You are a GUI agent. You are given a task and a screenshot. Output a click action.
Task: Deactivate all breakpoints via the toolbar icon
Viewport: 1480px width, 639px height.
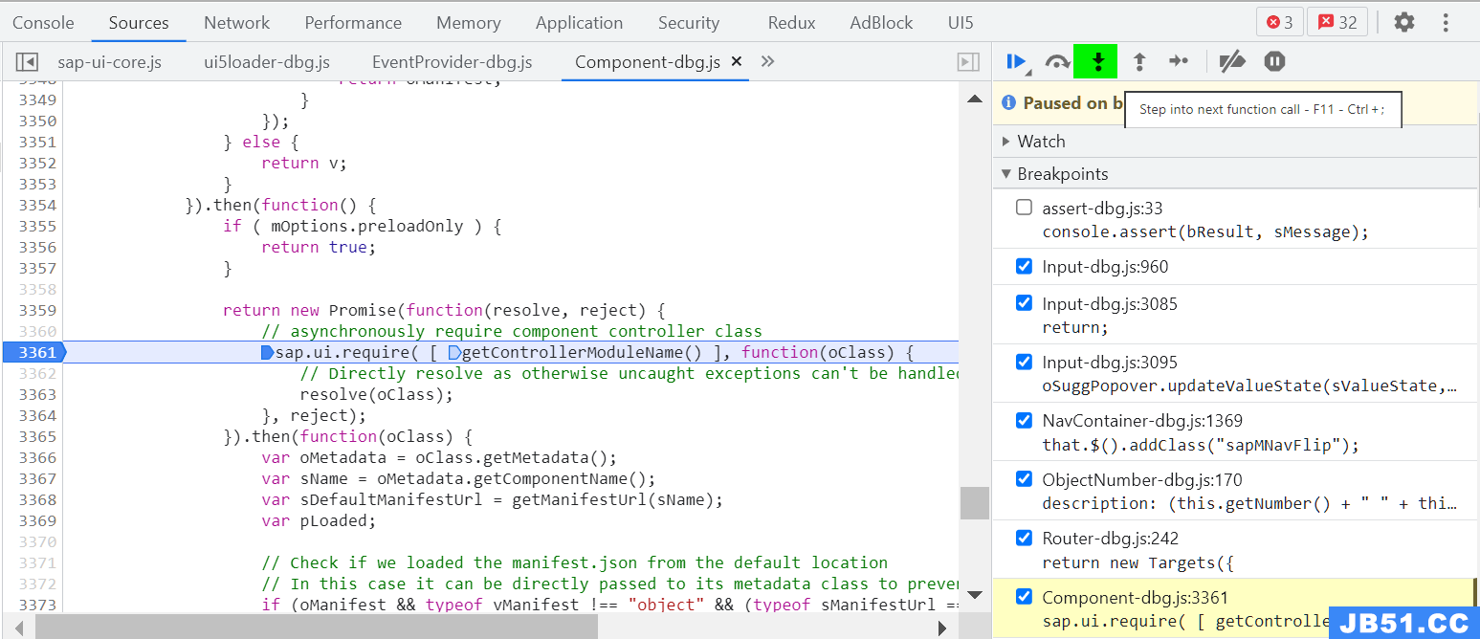click(x=1231, y=61)
